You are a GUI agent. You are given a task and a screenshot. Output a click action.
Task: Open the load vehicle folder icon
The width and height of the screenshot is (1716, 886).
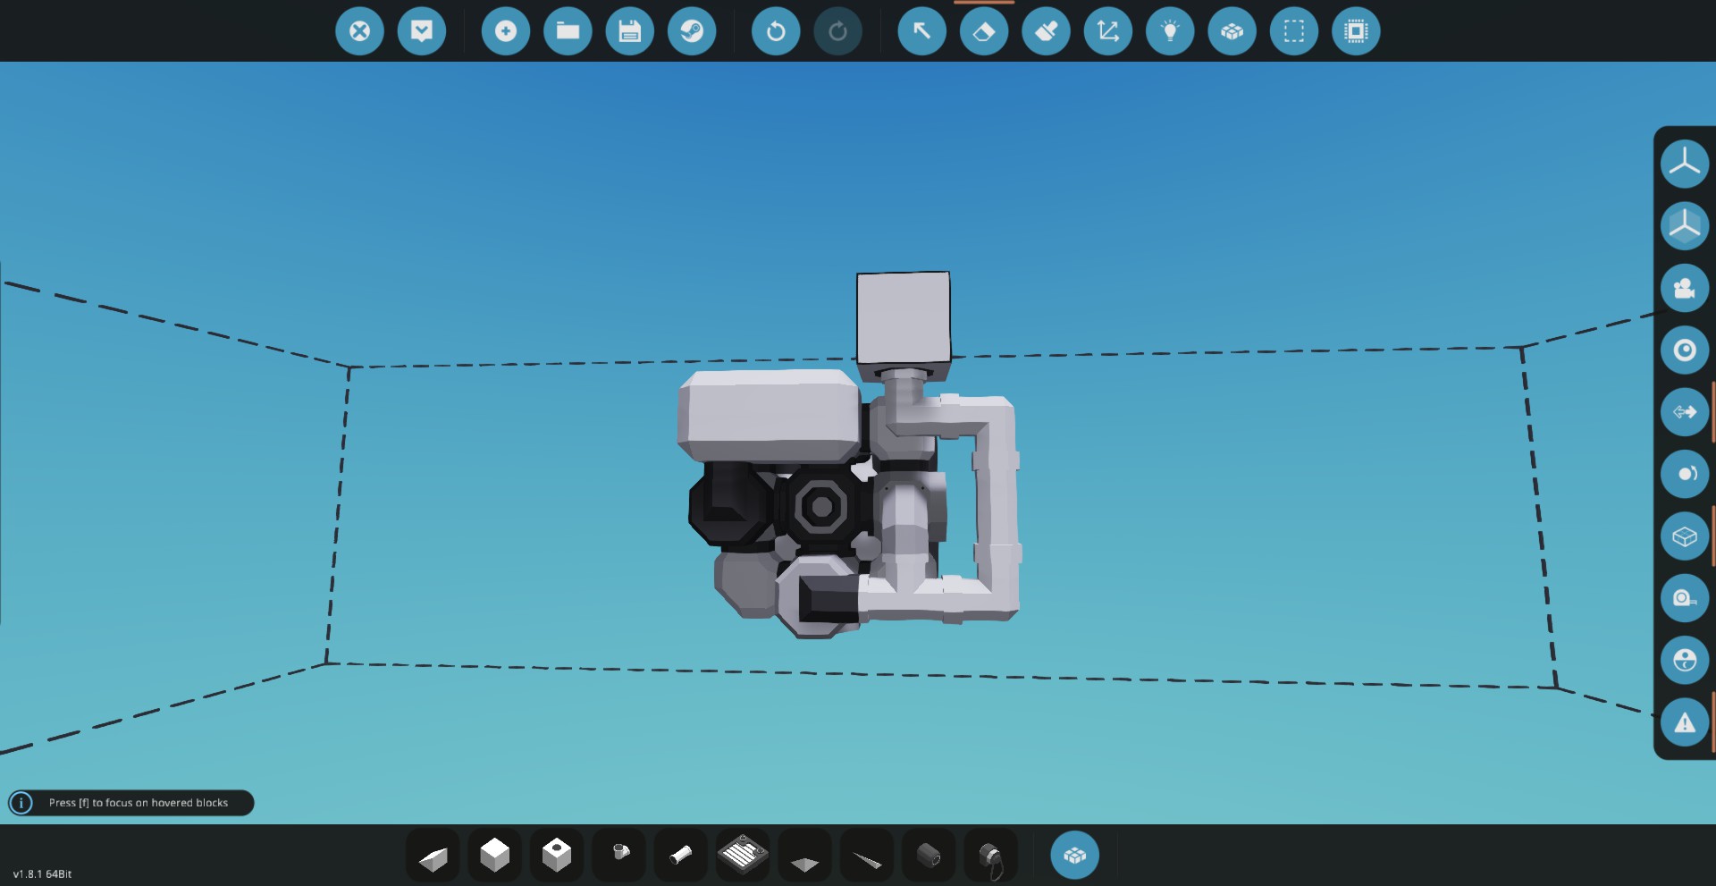pyautogui.click(x=568, y=31)
